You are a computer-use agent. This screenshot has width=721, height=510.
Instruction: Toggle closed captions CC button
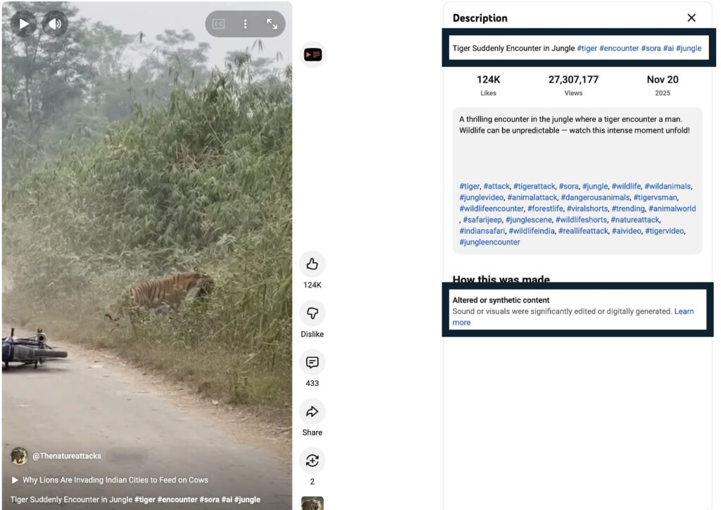click(219, 24)
